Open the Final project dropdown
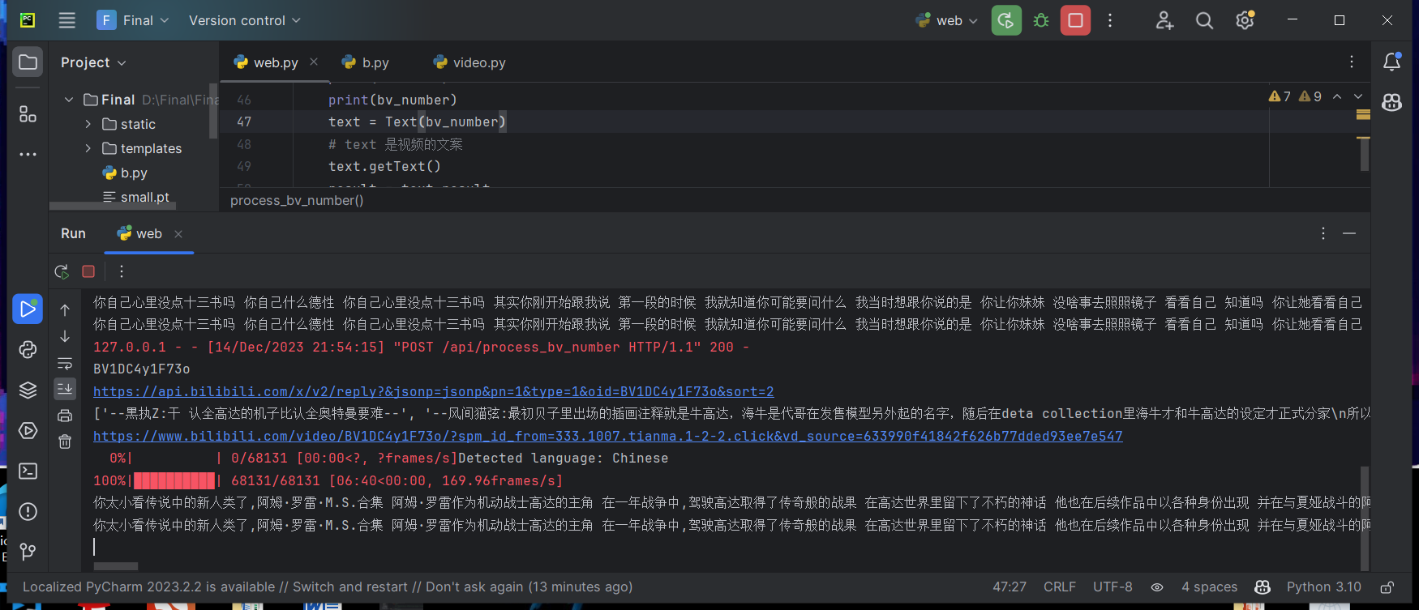 pos(133,20)
